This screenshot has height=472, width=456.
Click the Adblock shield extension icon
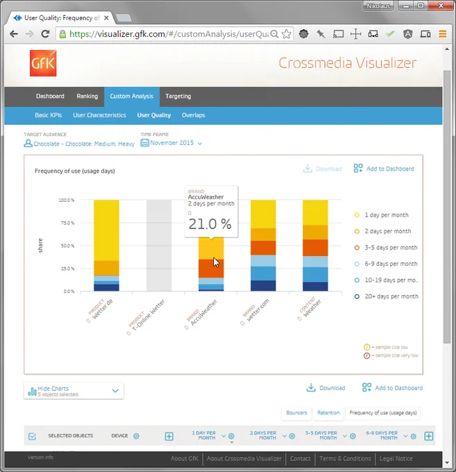407,34
